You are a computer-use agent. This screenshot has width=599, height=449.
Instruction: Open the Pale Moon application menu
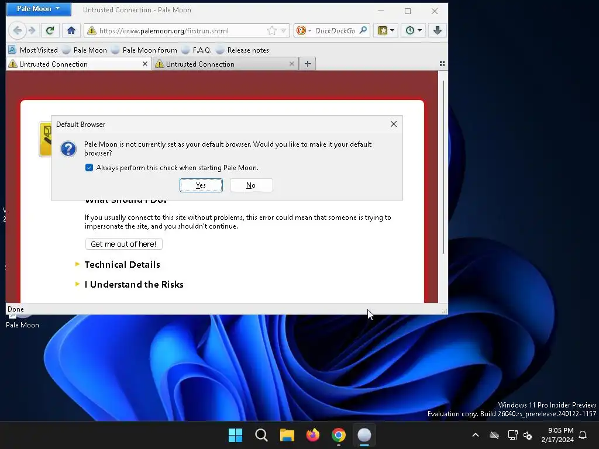click(39, 9)
